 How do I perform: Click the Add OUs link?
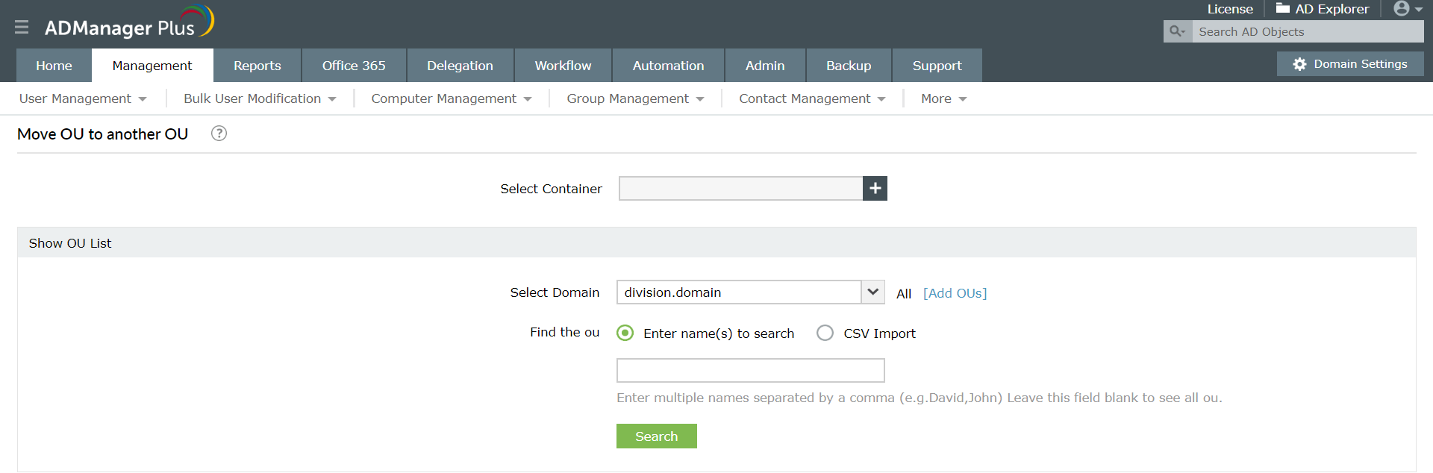pos(955,293)
